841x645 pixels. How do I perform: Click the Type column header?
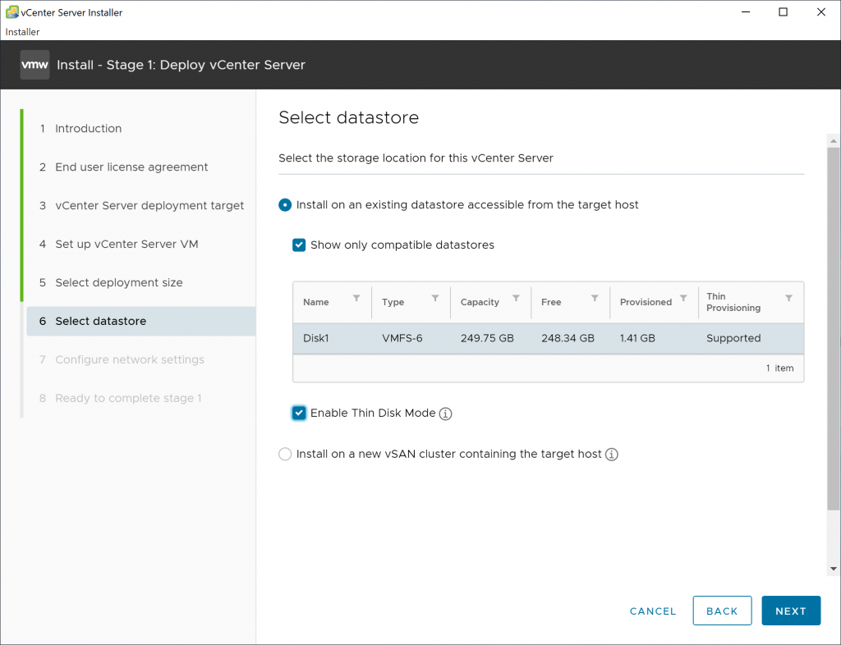click(x=393, y=302)
